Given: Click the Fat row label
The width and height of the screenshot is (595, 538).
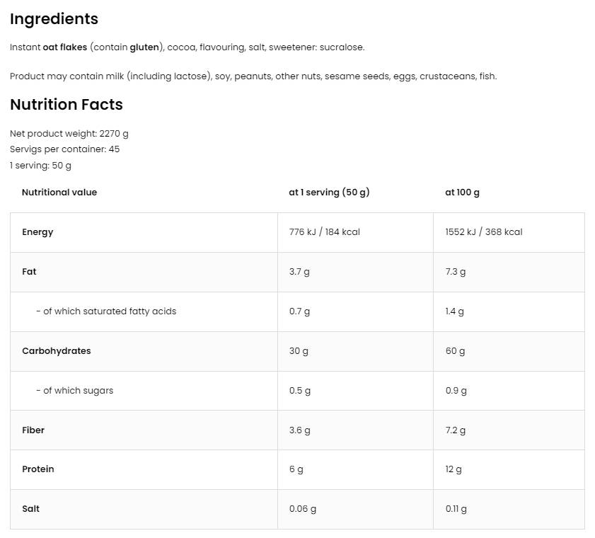Looking at the screenshot, I should [29, 272].
